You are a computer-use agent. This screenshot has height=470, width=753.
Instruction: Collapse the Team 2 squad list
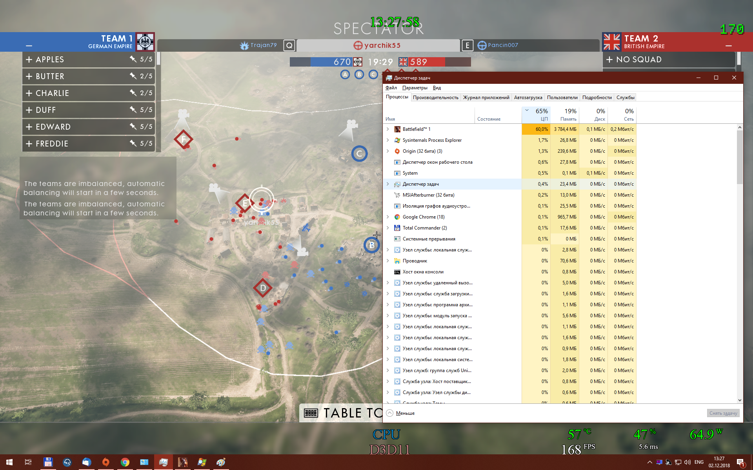(x=728, y=46)
